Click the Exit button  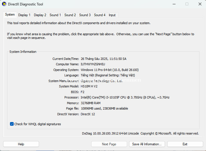pos(185,144)
